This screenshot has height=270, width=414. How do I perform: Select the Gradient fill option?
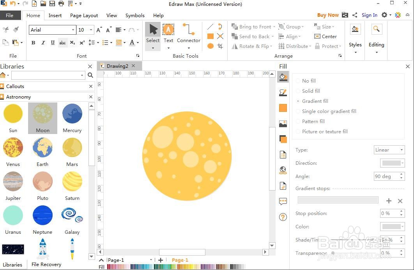[312, 101]
